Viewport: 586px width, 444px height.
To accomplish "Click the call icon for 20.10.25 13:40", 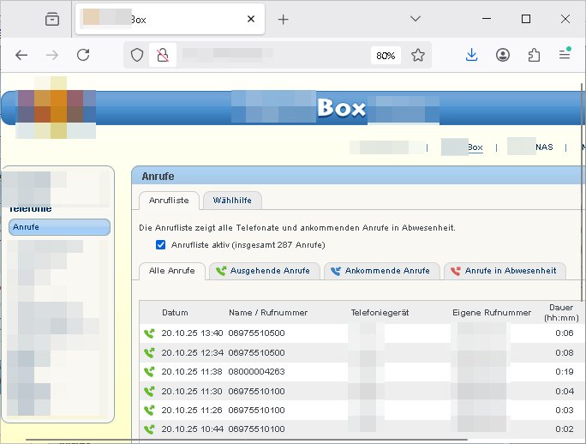I will click(149, 333).
